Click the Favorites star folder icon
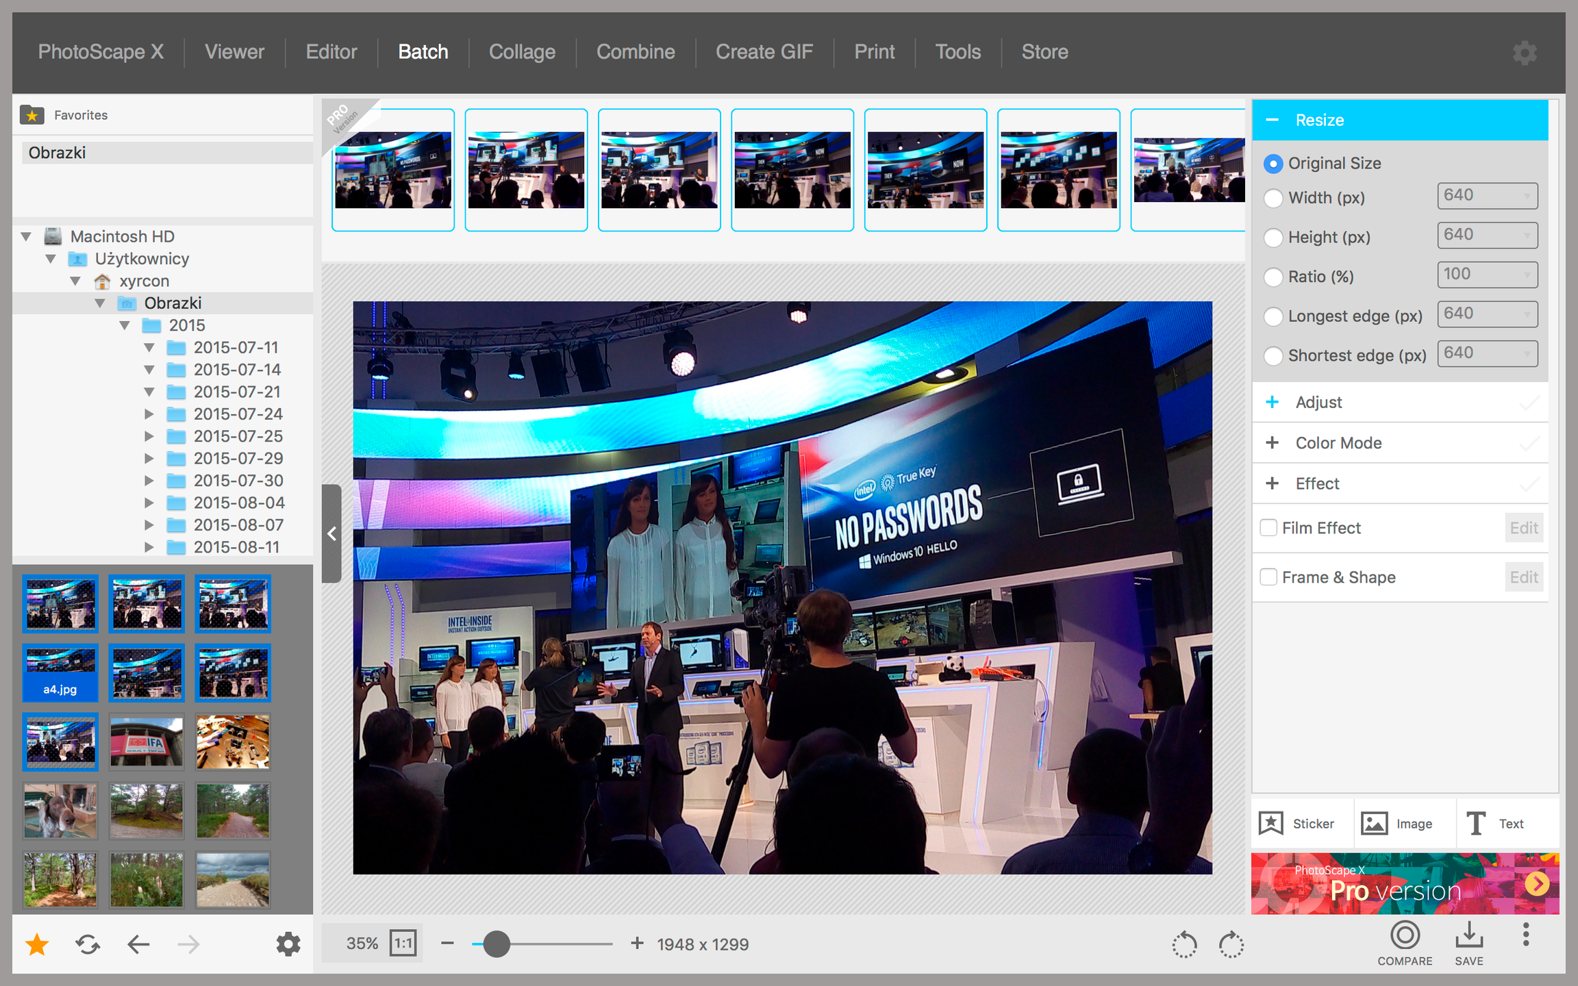The width and height of the screenshot is (1578, 986). (x=32, y=115)
